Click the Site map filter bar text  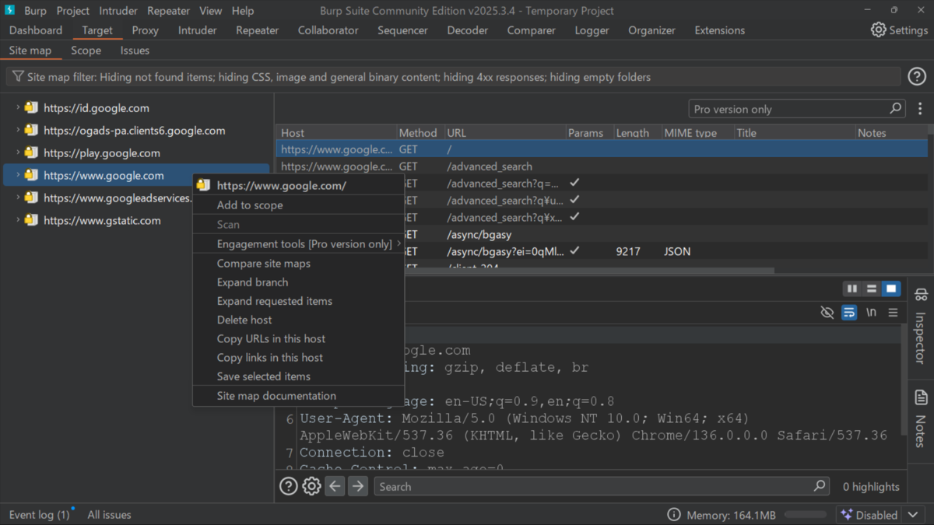pos(339,77)
